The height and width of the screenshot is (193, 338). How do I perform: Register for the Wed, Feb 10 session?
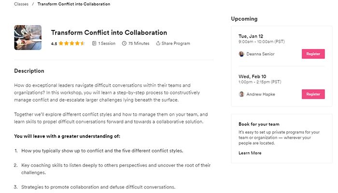(313, 94)
